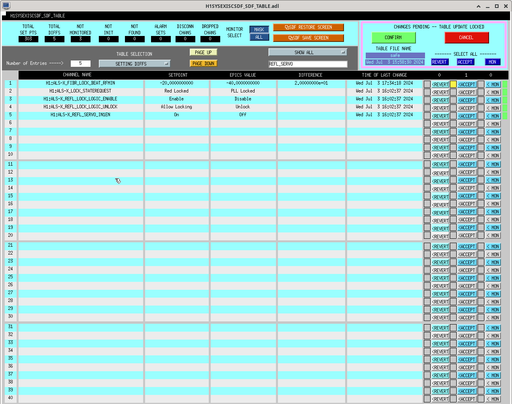Open the SETTING DIFFS table selection dropdown
Viewport: 512px width, 404px height.
[x=134, y=64]
